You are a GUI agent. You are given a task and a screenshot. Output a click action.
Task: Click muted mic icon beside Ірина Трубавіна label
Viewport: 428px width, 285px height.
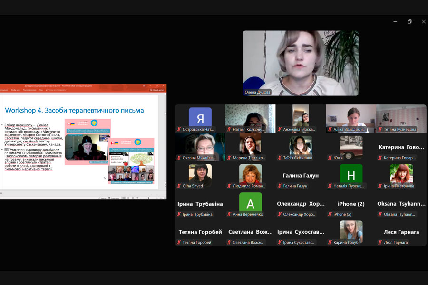click(x=179, y=214)
